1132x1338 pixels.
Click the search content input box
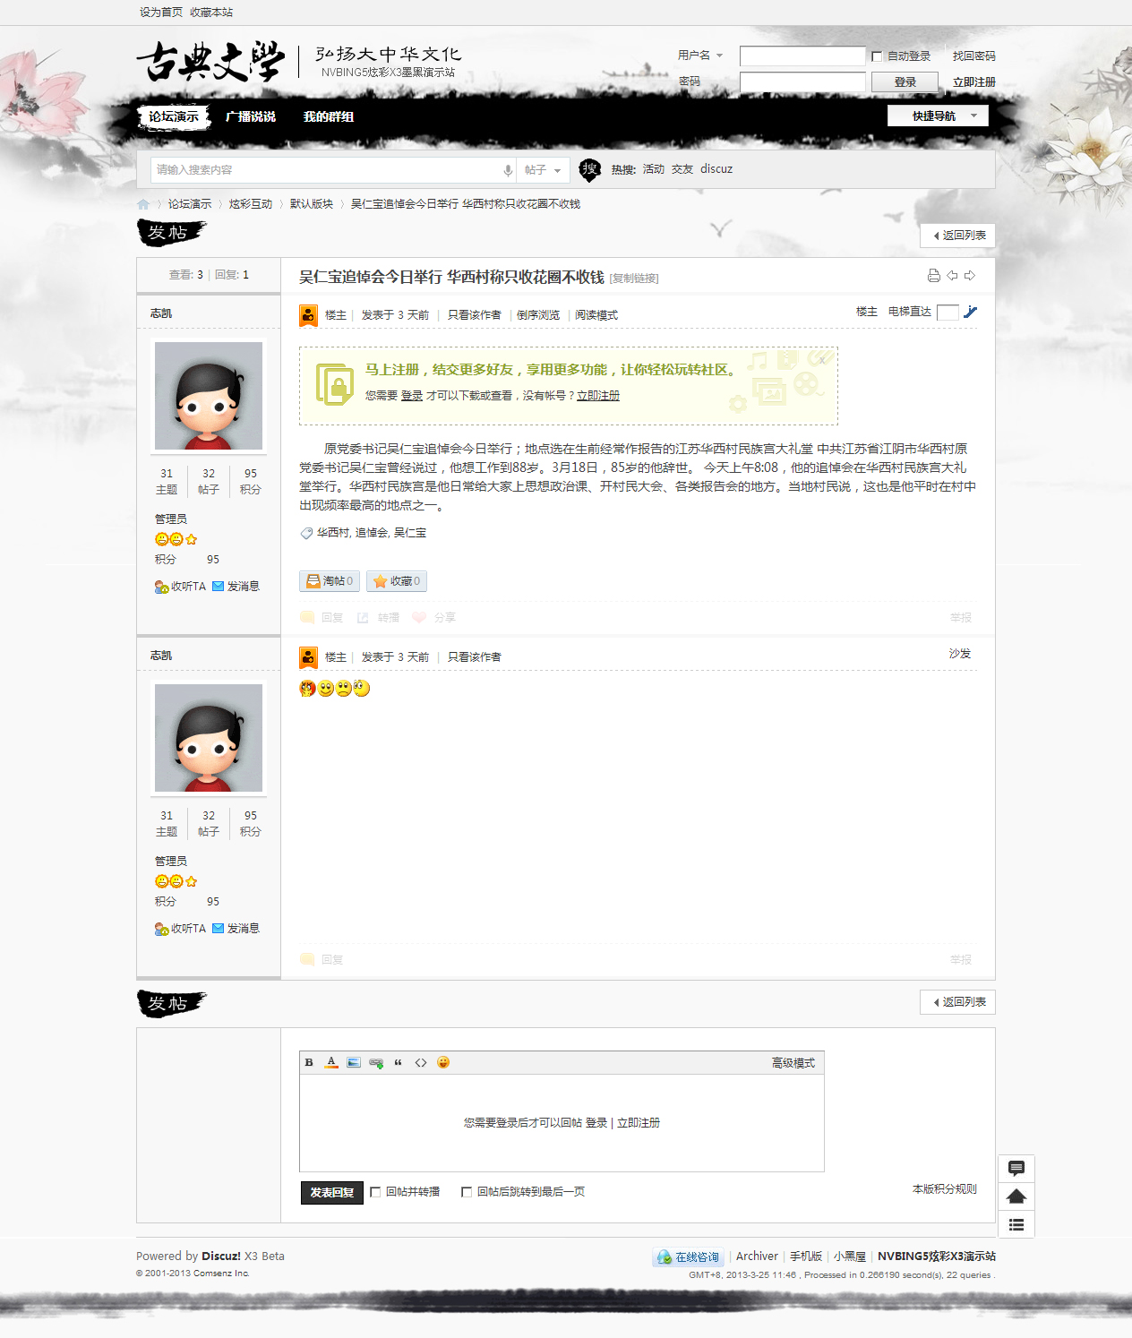(325, 170)
